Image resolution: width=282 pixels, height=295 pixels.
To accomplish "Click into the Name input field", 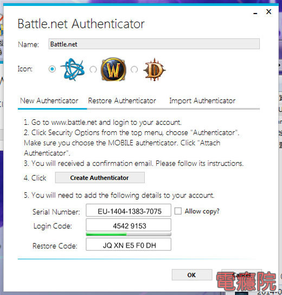I will pyautogui.click(x=154, y=44).
